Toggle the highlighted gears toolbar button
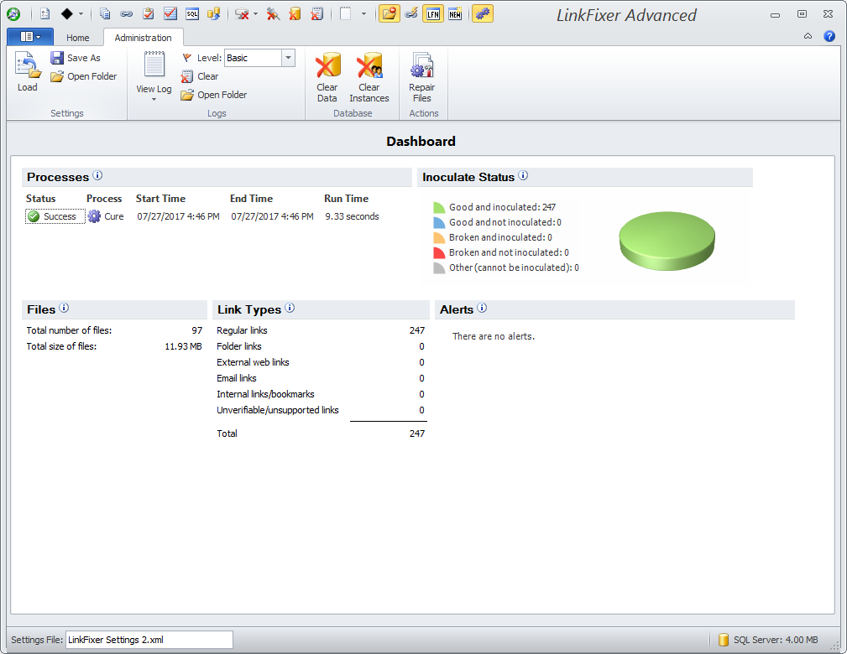 pos(483,14)
